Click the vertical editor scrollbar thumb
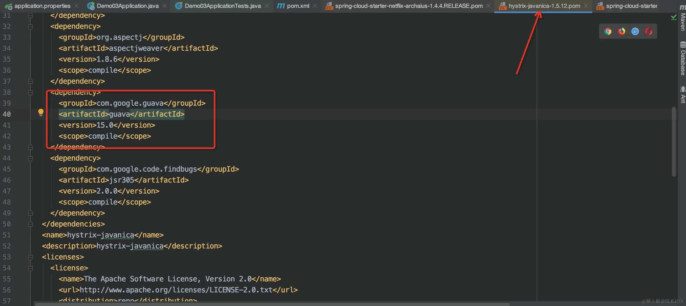The width and height of the screenshot is (686, 306). pos(674,141)
